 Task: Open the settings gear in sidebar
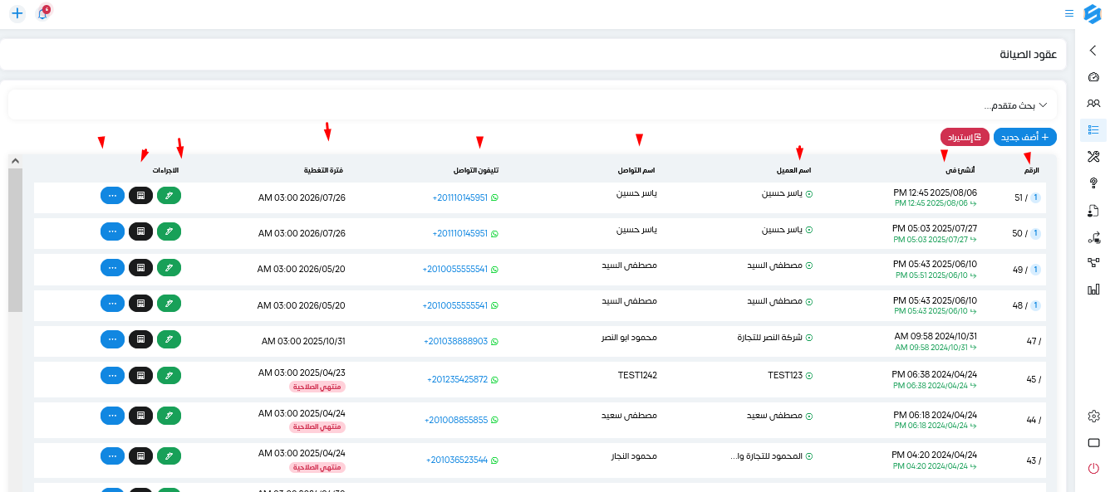(1093, 416)
